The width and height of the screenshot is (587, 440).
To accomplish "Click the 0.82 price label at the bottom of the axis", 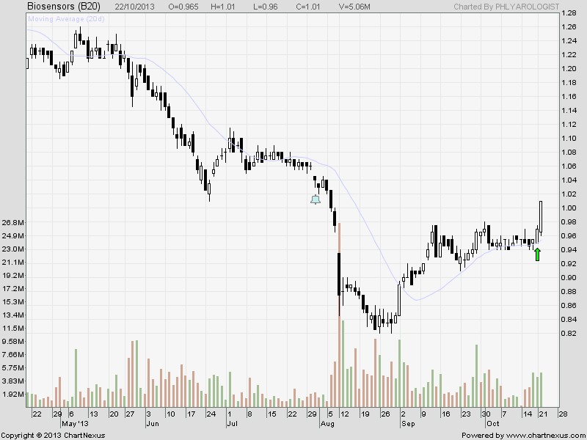I will [x=570, y=334].
